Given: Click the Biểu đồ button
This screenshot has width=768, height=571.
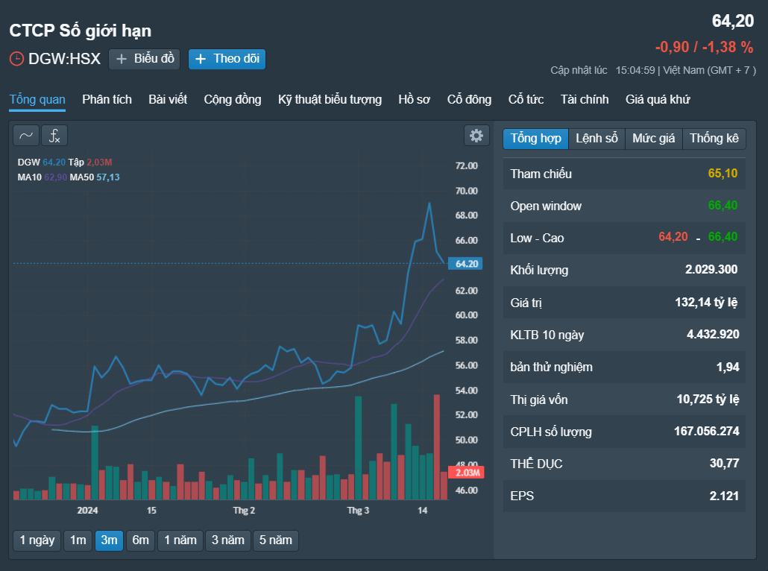Looking at the screenshot, I should (x=145, y=59).
